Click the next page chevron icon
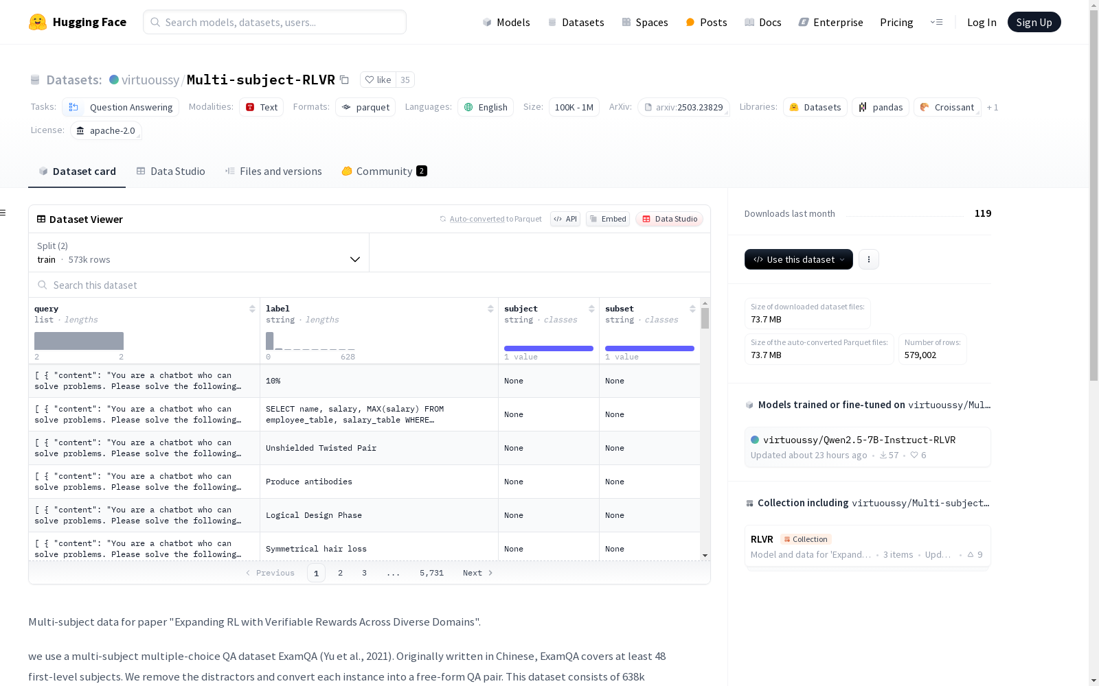 (490, 573)
